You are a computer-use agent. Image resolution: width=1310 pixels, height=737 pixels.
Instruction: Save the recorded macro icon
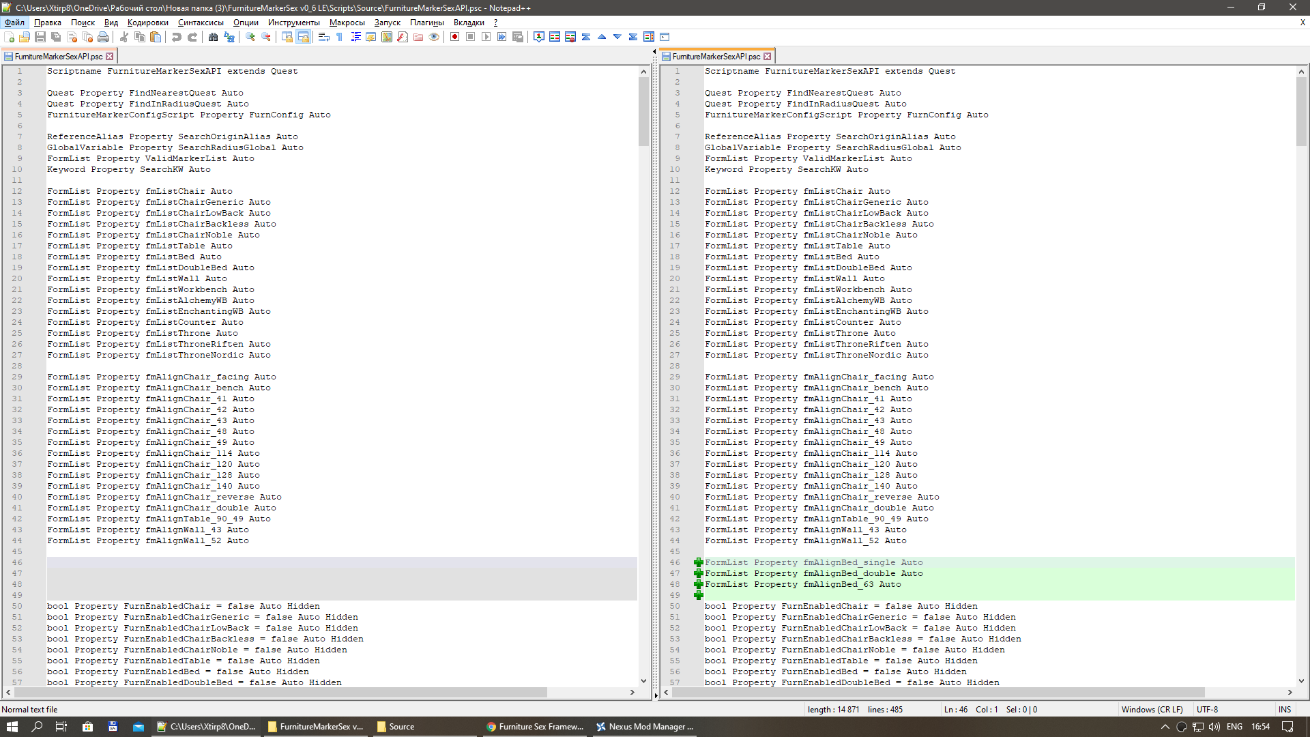[x=518, y=37]
